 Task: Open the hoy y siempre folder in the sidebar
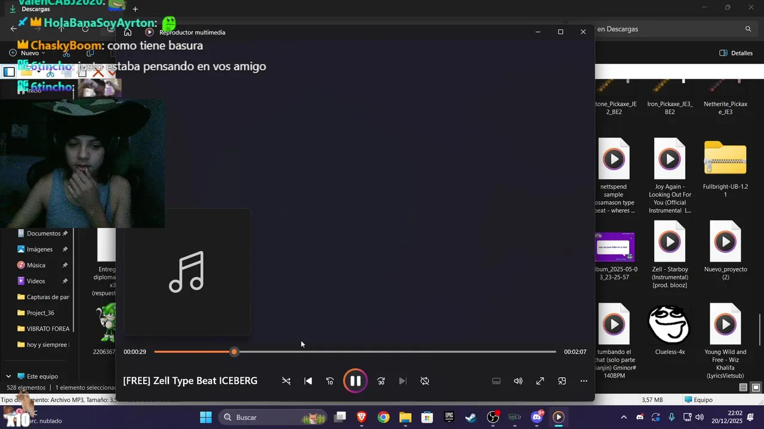pyautogui.click(x=44, y=344)
